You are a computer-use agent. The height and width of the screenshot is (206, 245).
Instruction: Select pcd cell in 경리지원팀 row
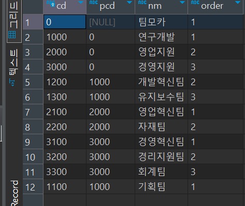(x=110, y=156)
